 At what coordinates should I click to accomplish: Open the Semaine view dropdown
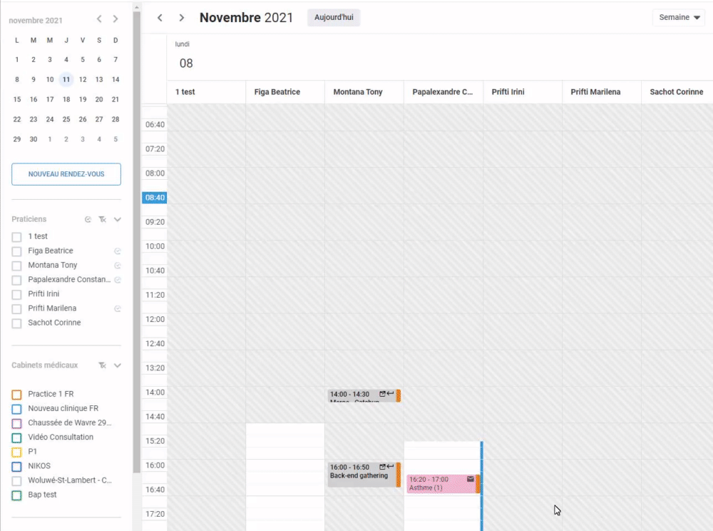point(678,18)
